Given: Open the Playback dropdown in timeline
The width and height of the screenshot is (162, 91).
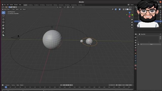Looking at the screenshot, I should (8, 85).
